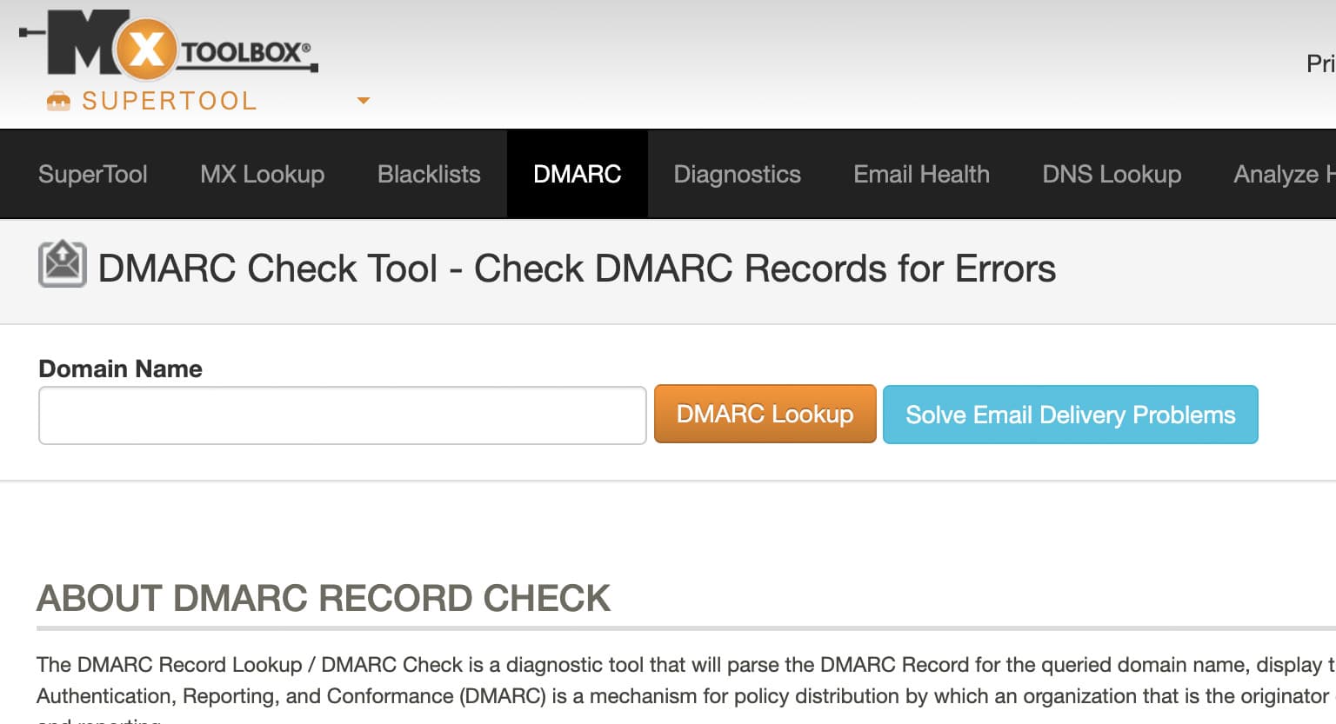
Task: Click the SuperTool toolbox icon
Action: coord(58,102)
